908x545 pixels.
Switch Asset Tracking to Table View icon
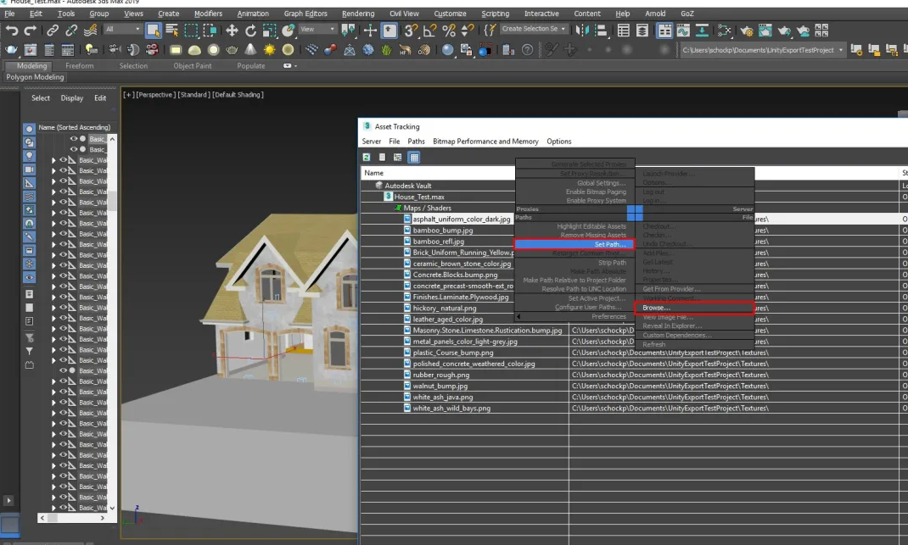pos(414,158)
